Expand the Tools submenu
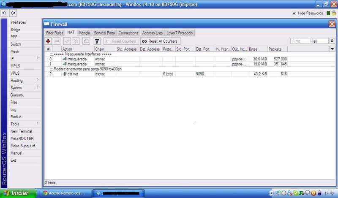Image resolution: width=338 pixels, height=198 pixels. point(25,124)
